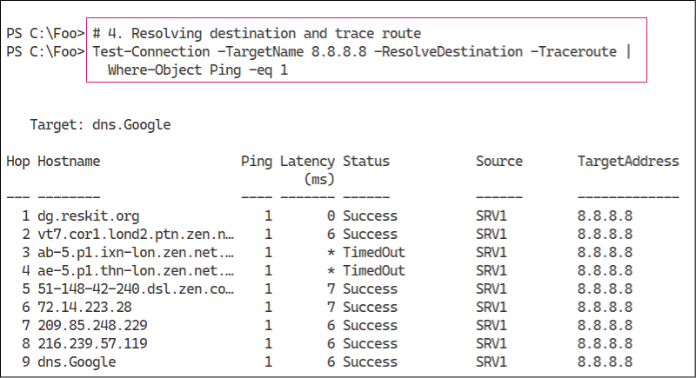Click the 'Where-Object Ping -eq 1' line

(x=197, y=70)
